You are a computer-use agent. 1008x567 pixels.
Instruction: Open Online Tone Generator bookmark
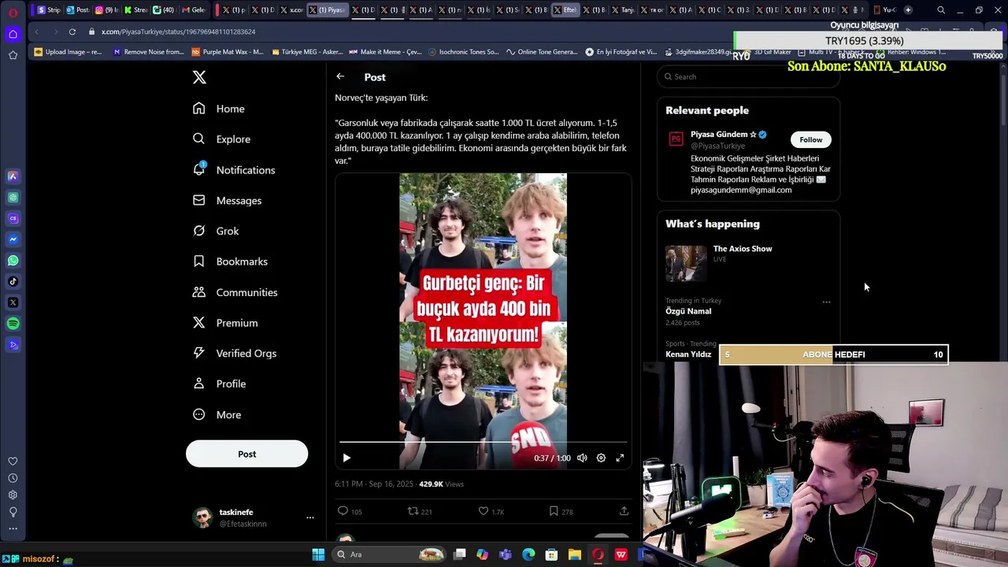tap(542, 52)
